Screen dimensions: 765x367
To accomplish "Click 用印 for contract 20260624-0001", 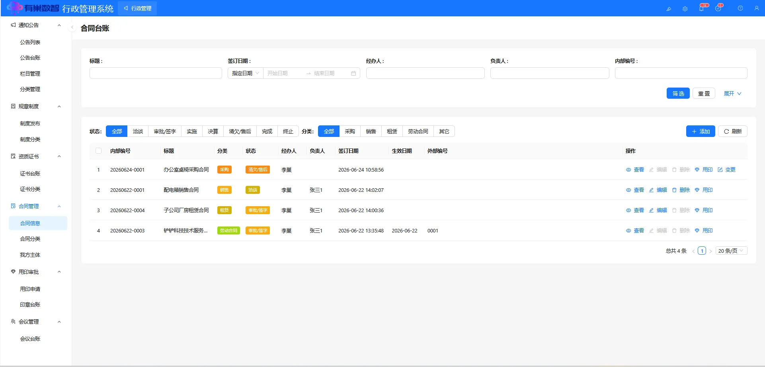I will click(703, 170).
